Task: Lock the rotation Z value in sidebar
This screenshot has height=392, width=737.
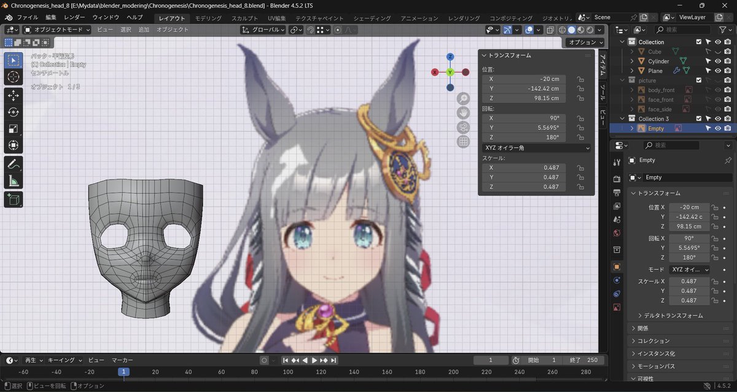Action: [580, 138]
